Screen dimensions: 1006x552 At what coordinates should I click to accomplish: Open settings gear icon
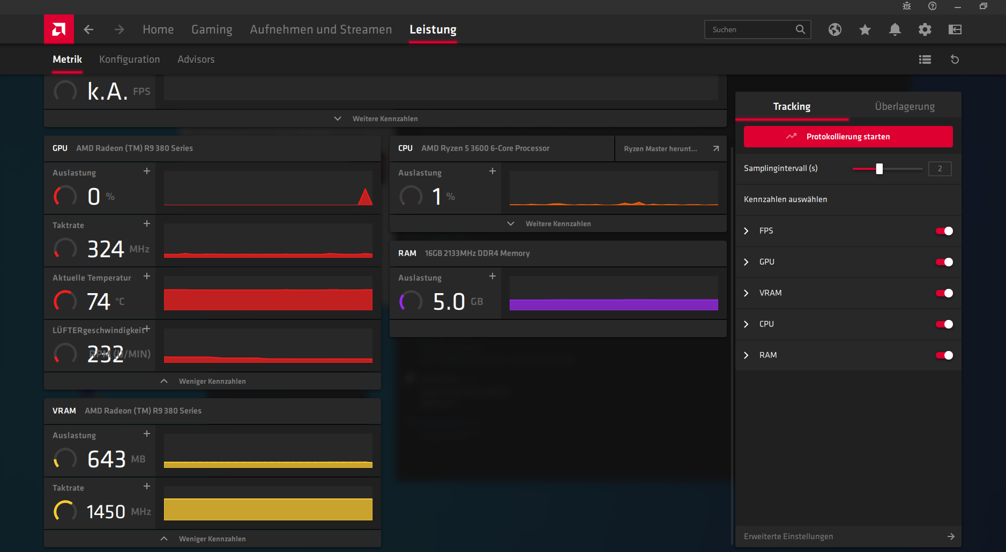(x=925, y=29)
